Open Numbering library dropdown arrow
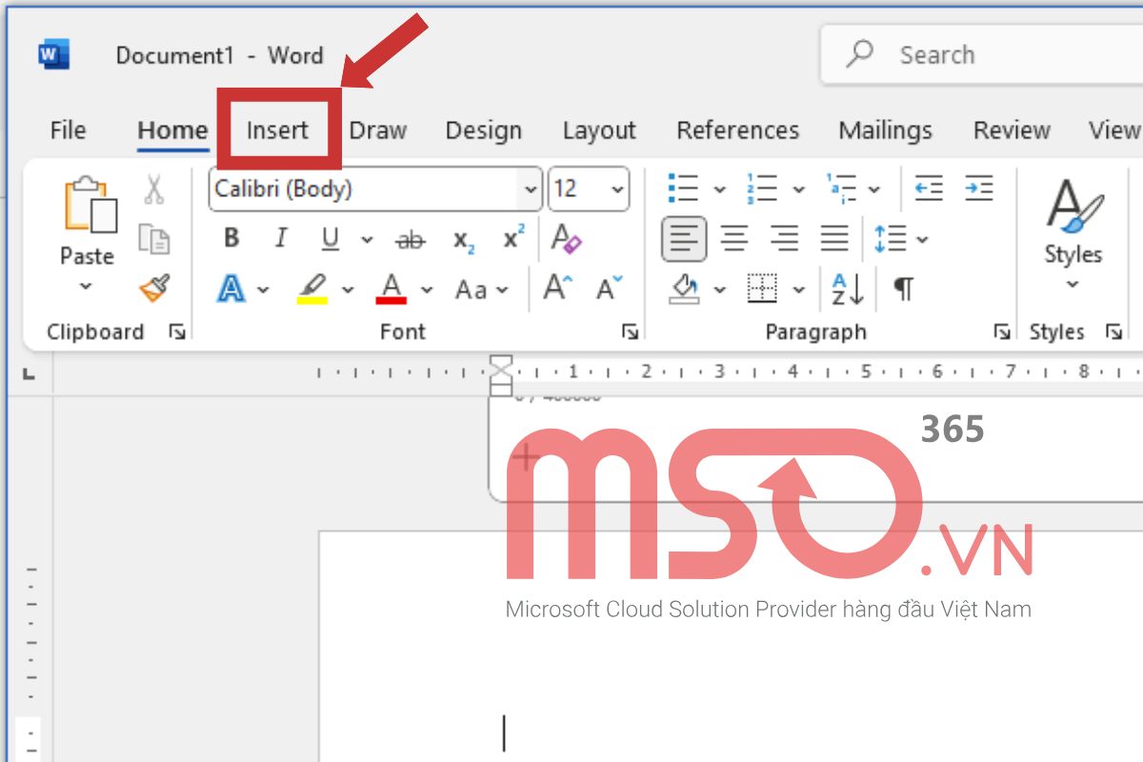This screenshot has height=762, width=1143. click(x=797, y=190)
